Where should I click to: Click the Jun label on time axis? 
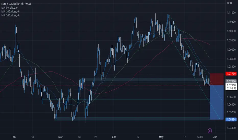point(215,137)
